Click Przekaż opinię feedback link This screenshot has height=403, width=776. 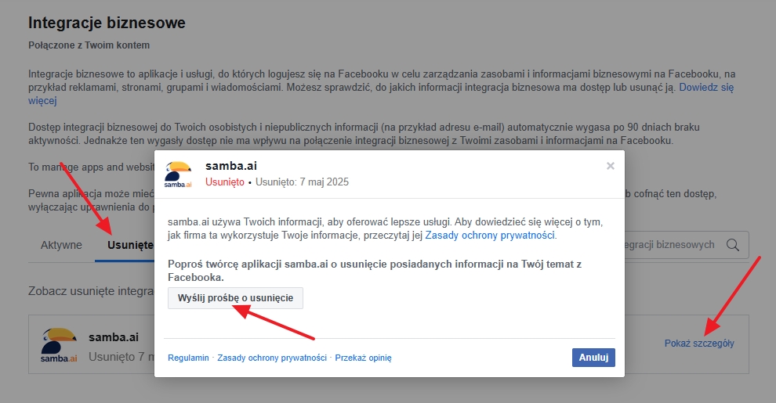point(363,358)
